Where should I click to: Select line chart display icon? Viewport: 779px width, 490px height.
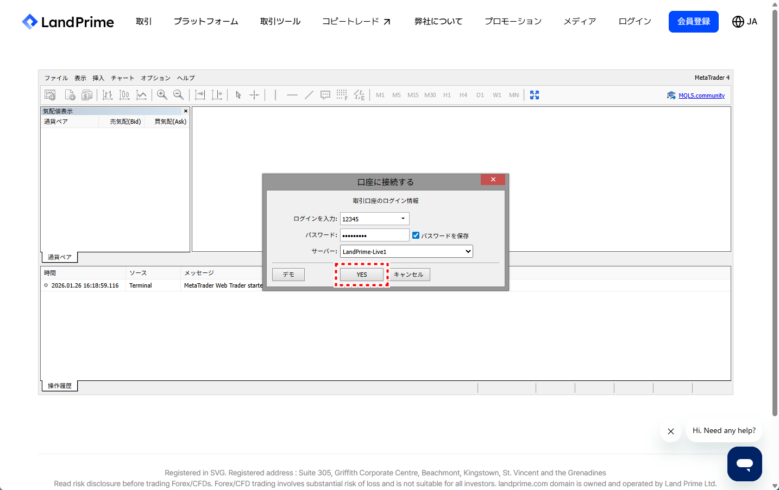[x=141, y=95]
